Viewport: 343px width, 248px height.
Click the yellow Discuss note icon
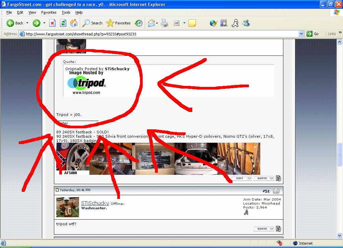[192, 23]
